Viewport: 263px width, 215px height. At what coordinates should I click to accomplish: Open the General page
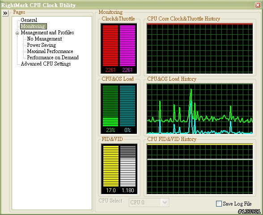pyautogui.click(x=29, y=20)
